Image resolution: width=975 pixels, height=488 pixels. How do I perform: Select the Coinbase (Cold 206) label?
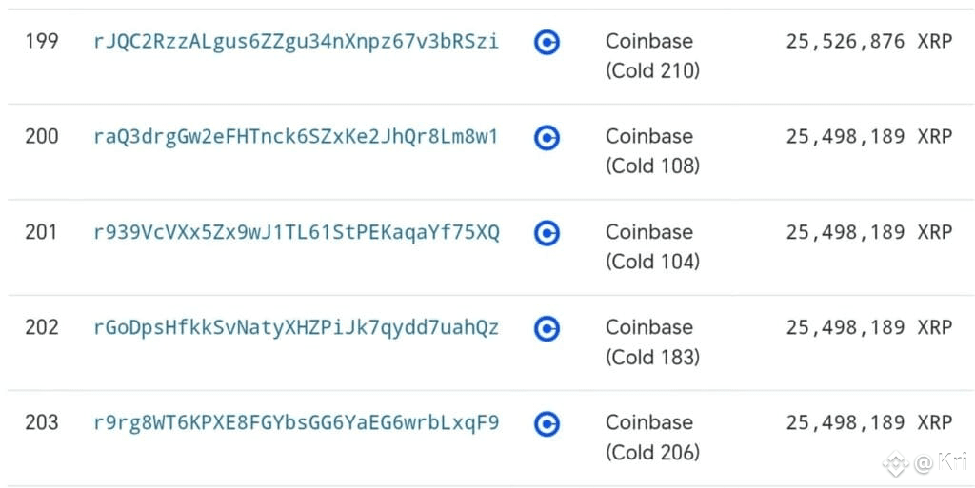pos(652,437)
